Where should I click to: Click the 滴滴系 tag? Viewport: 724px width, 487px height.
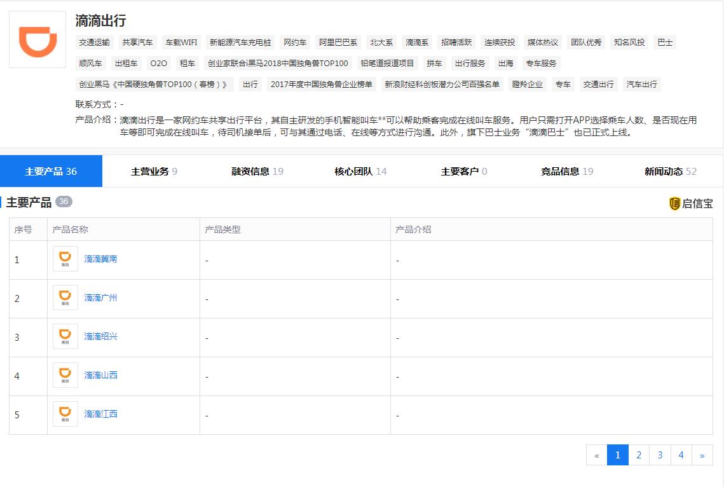click(x=417, y=43)
